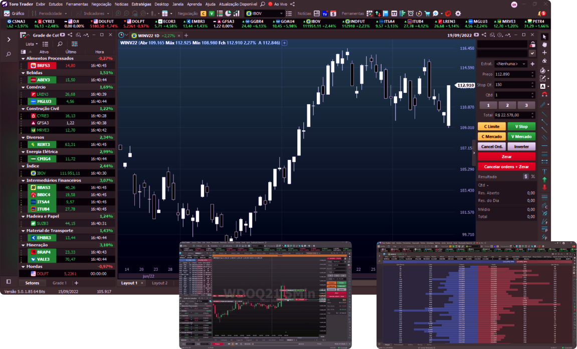Click the V Stop button
This screenshot has height=349, width=577.
521,126
